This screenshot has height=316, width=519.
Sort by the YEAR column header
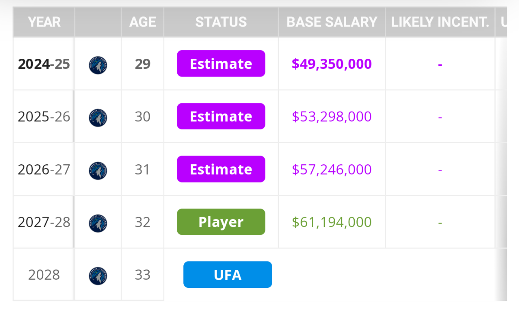(44, 22)
